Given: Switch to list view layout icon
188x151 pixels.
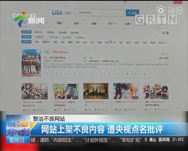Looking at the screenshot, I should coord(167,33).
